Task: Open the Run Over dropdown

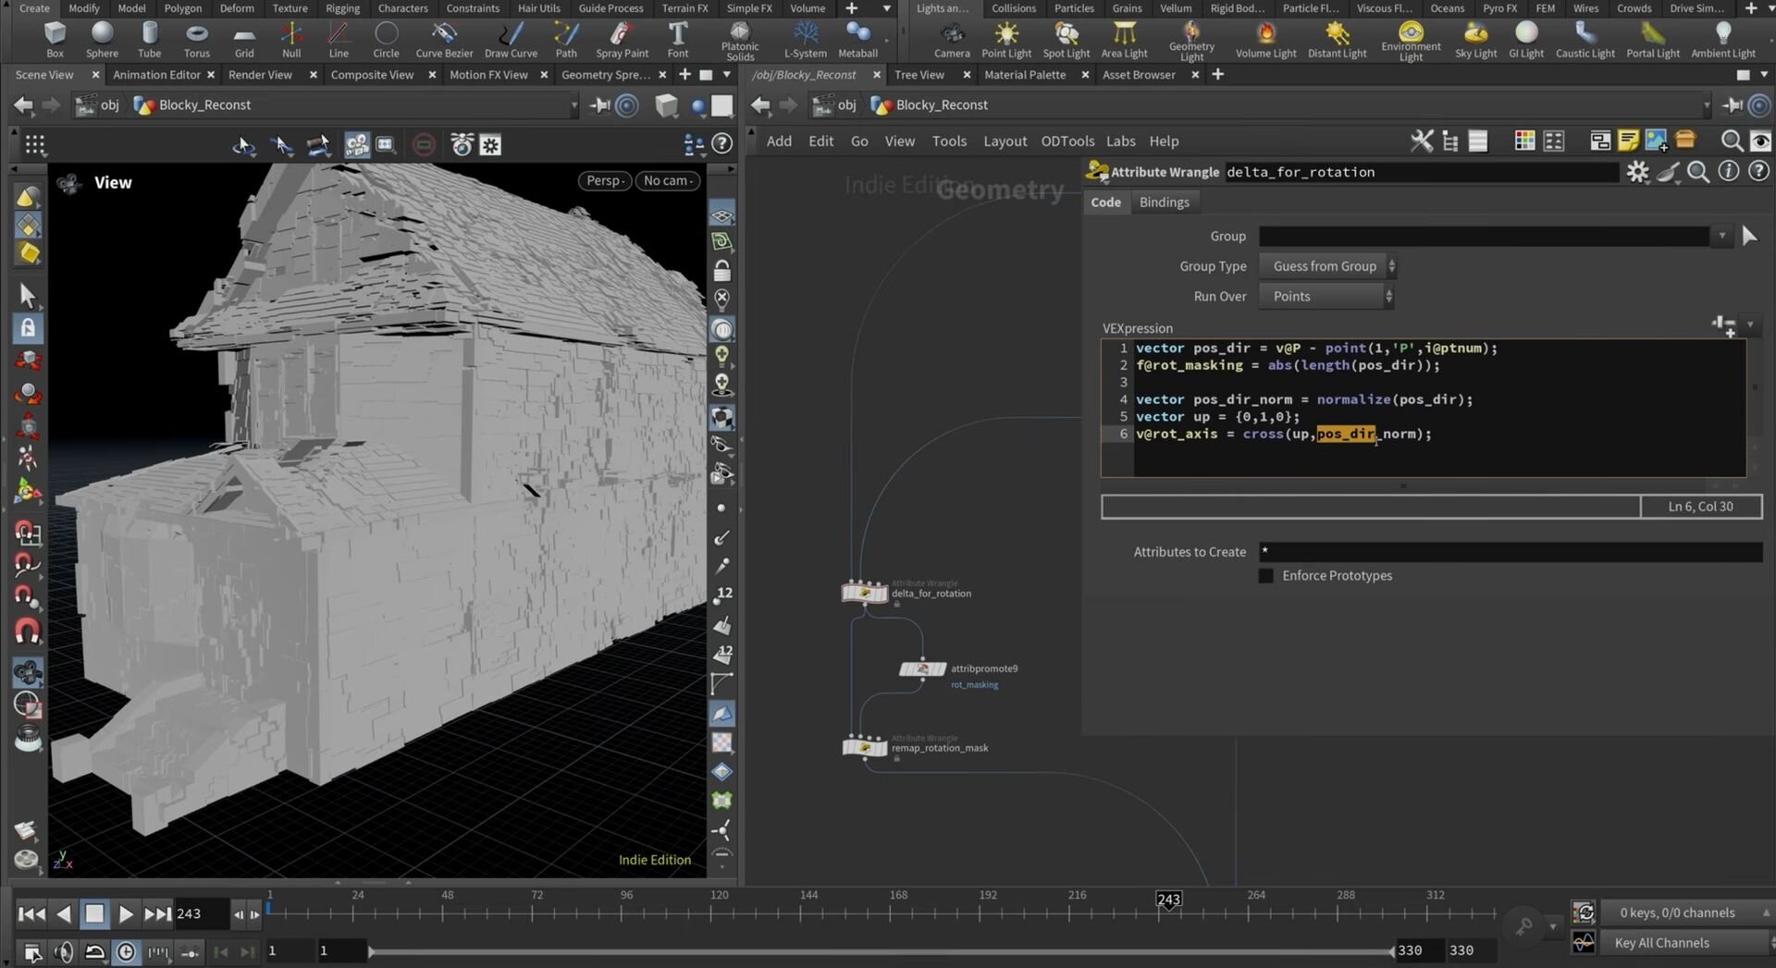Action: tap(1326, 296)
